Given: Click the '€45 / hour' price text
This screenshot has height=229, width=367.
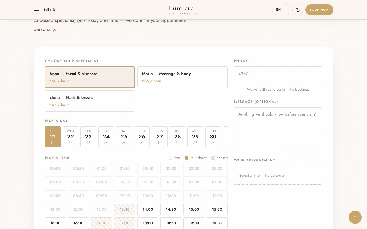Looking at the screenshot, I should point(59,105).
